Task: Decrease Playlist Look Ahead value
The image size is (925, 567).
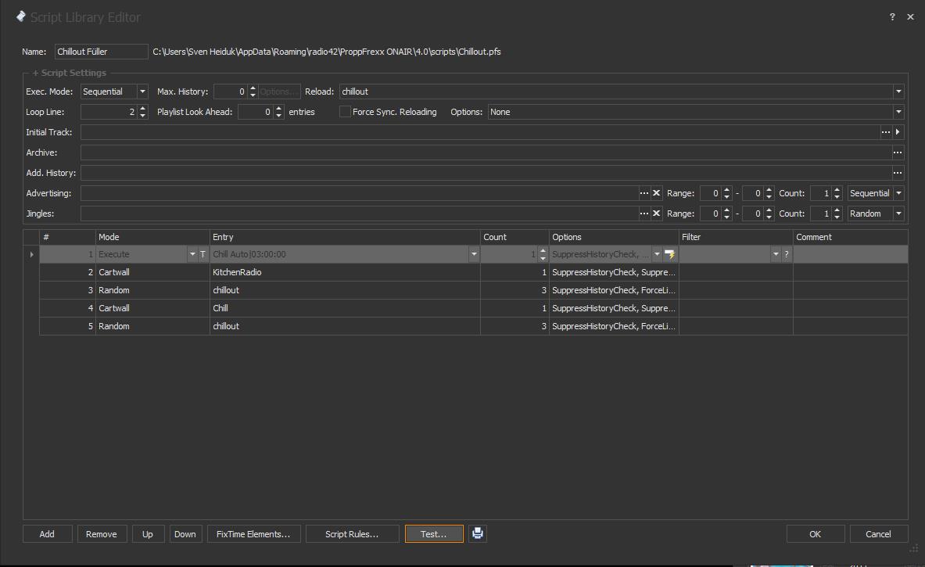Action: tap(279, 115)
